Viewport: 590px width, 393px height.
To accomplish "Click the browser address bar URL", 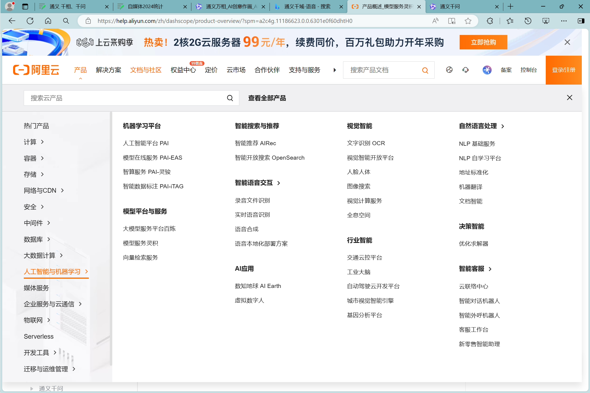I will [225, 21].
